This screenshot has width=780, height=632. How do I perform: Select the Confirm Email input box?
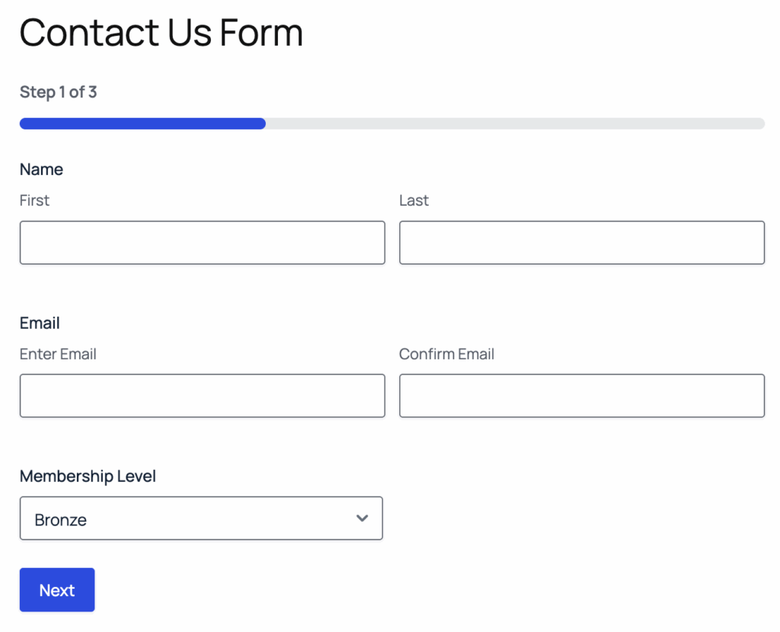(581, 395)
